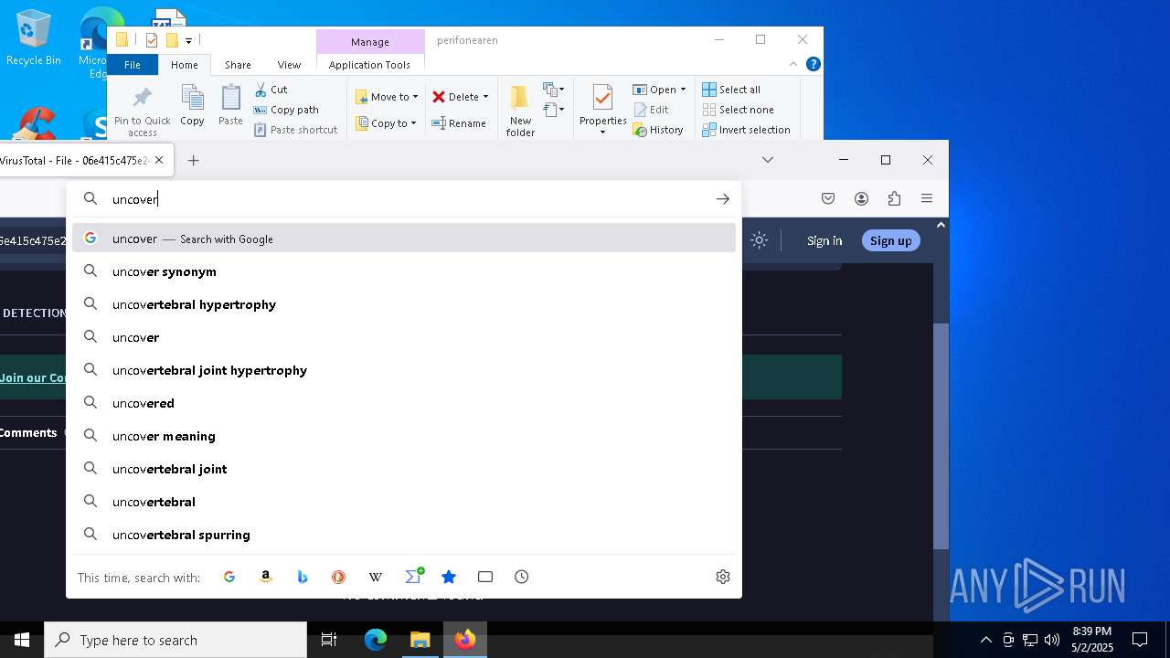Click Select all in Explorer ribbon

point(731,90)
